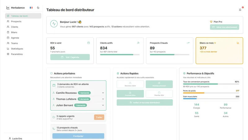Expand Julien Bernard's request details
Viewport: 248px width, 140px height.
point(103,105)
